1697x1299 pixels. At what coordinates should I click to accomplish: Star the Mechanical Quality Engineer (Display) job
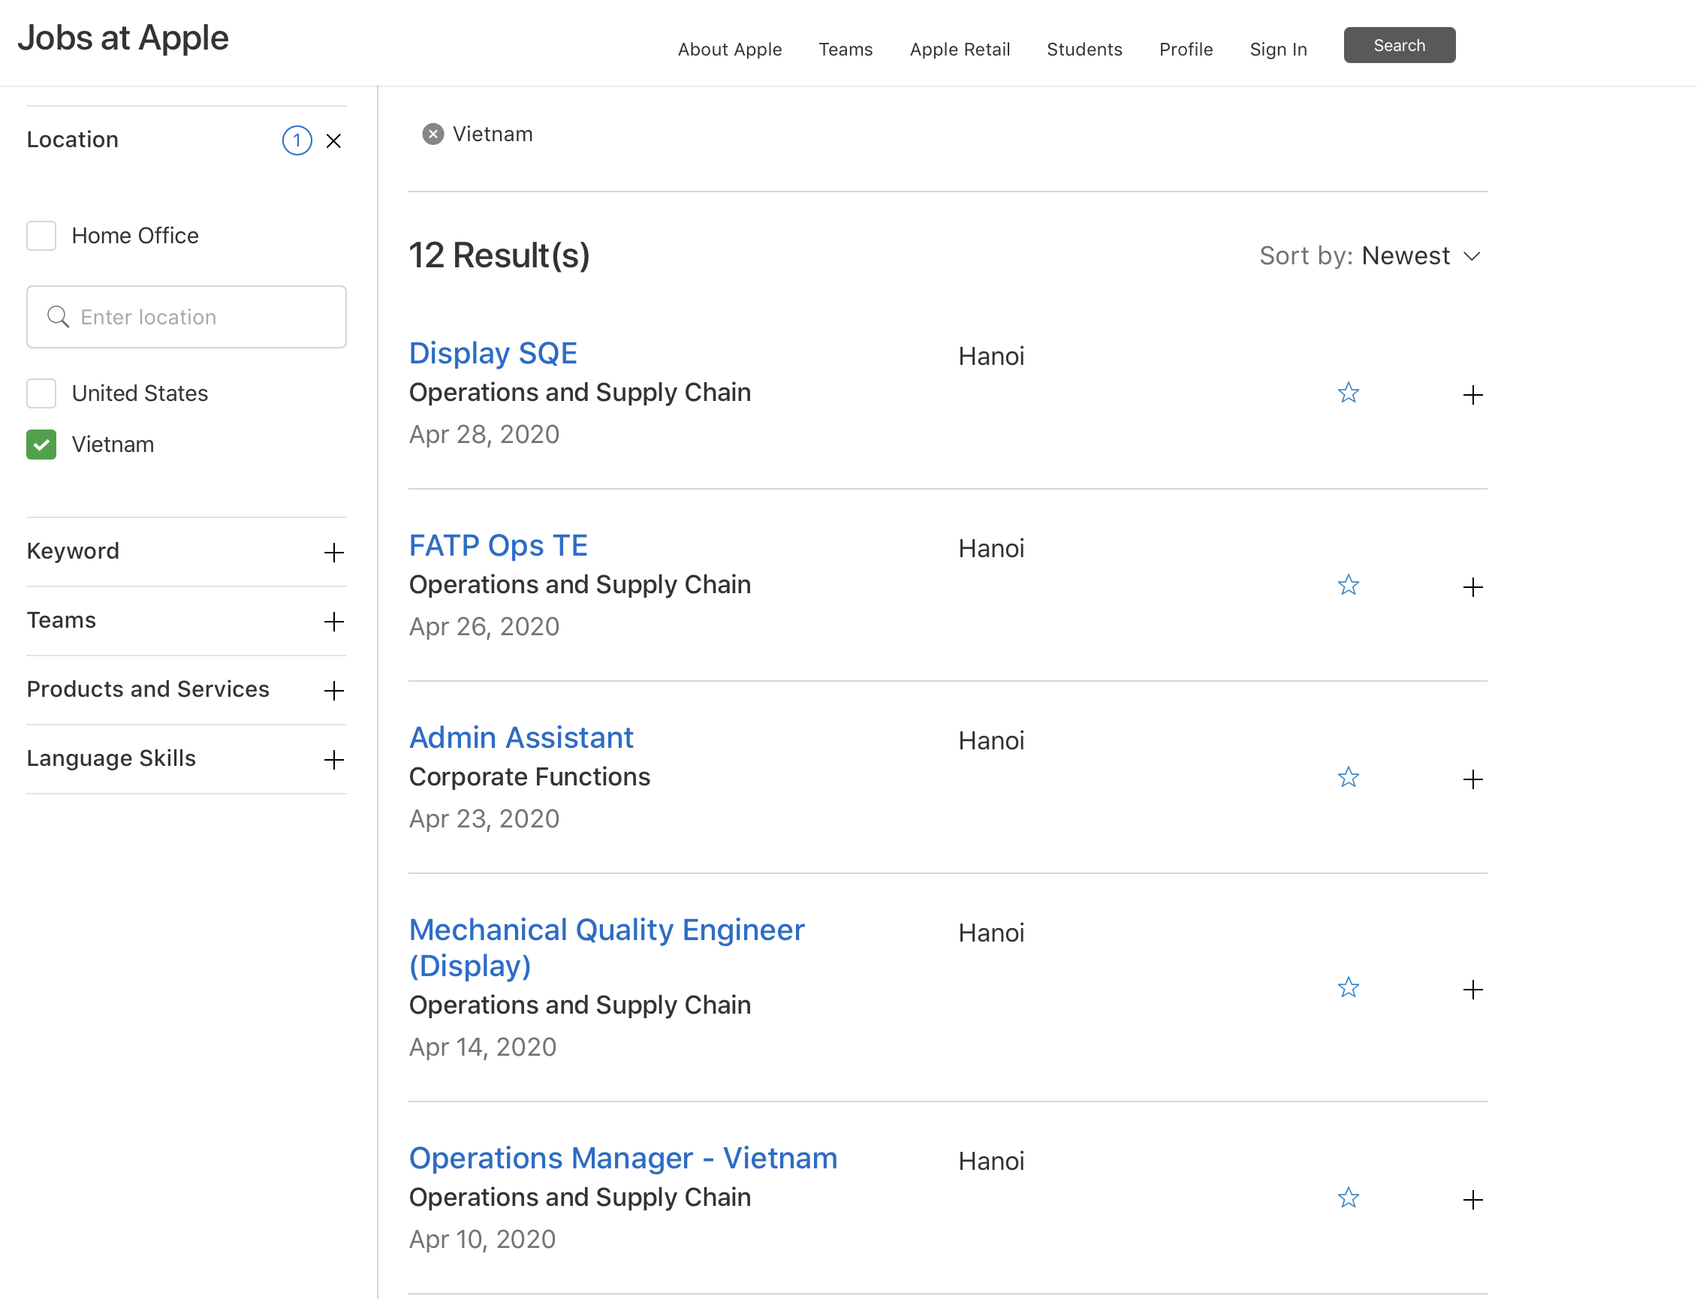1349,987
